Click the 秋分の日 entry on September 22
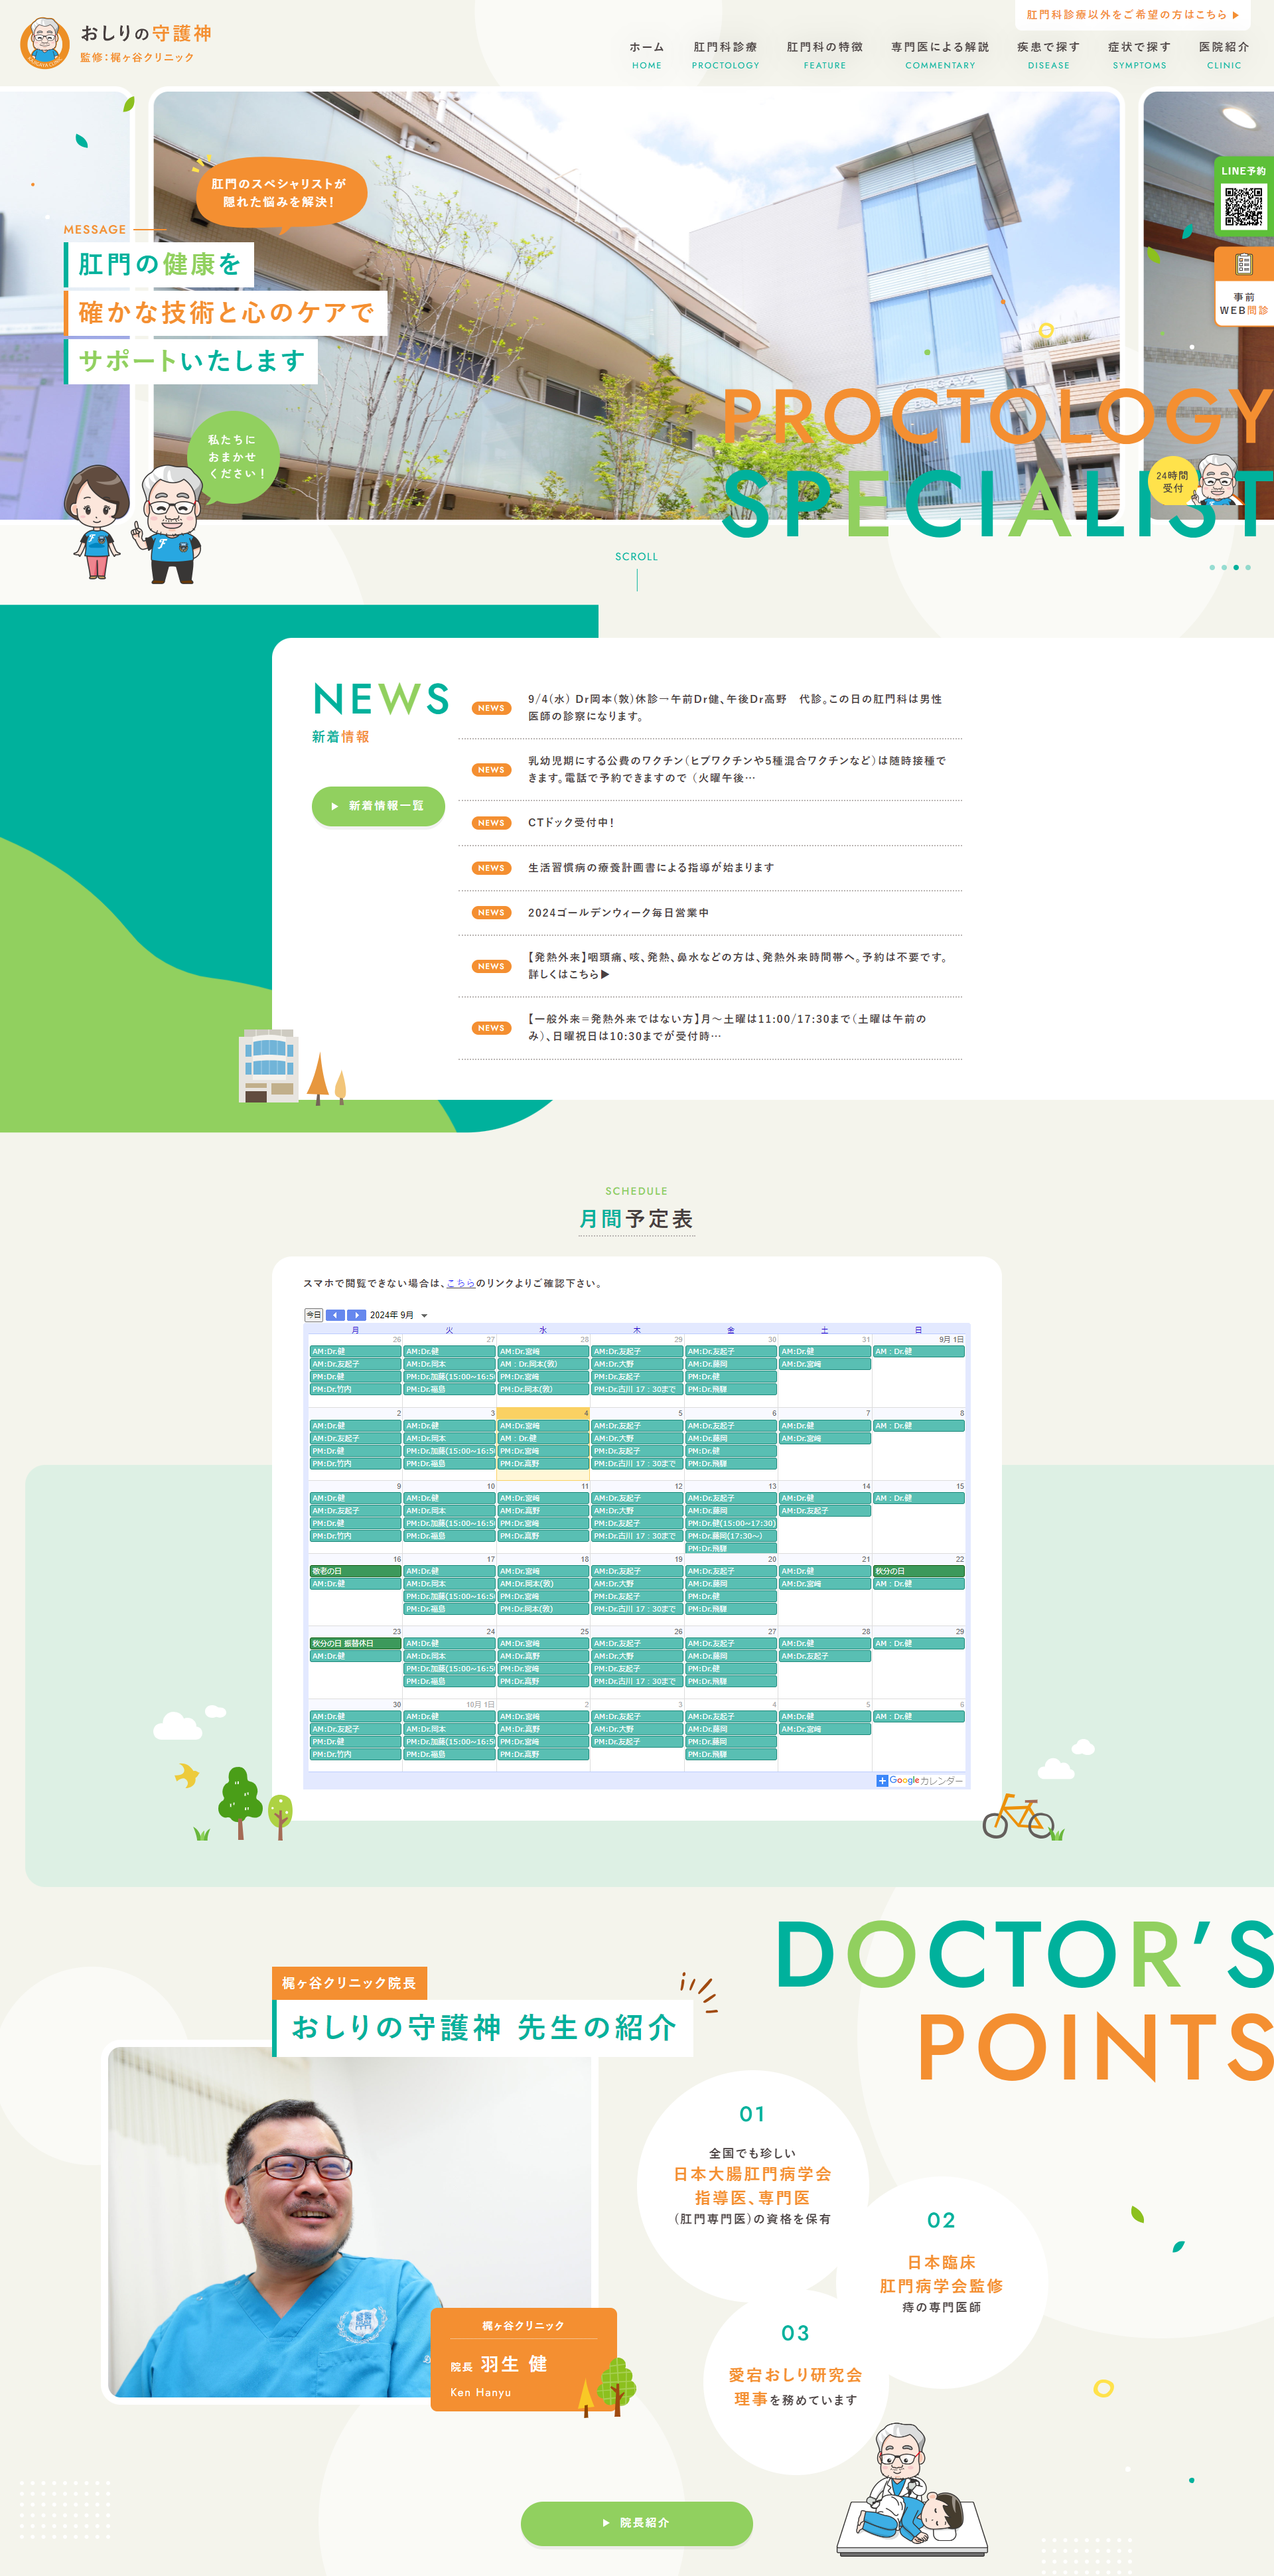Viewport: 1274px width, 2576px height. point(918,1571)
